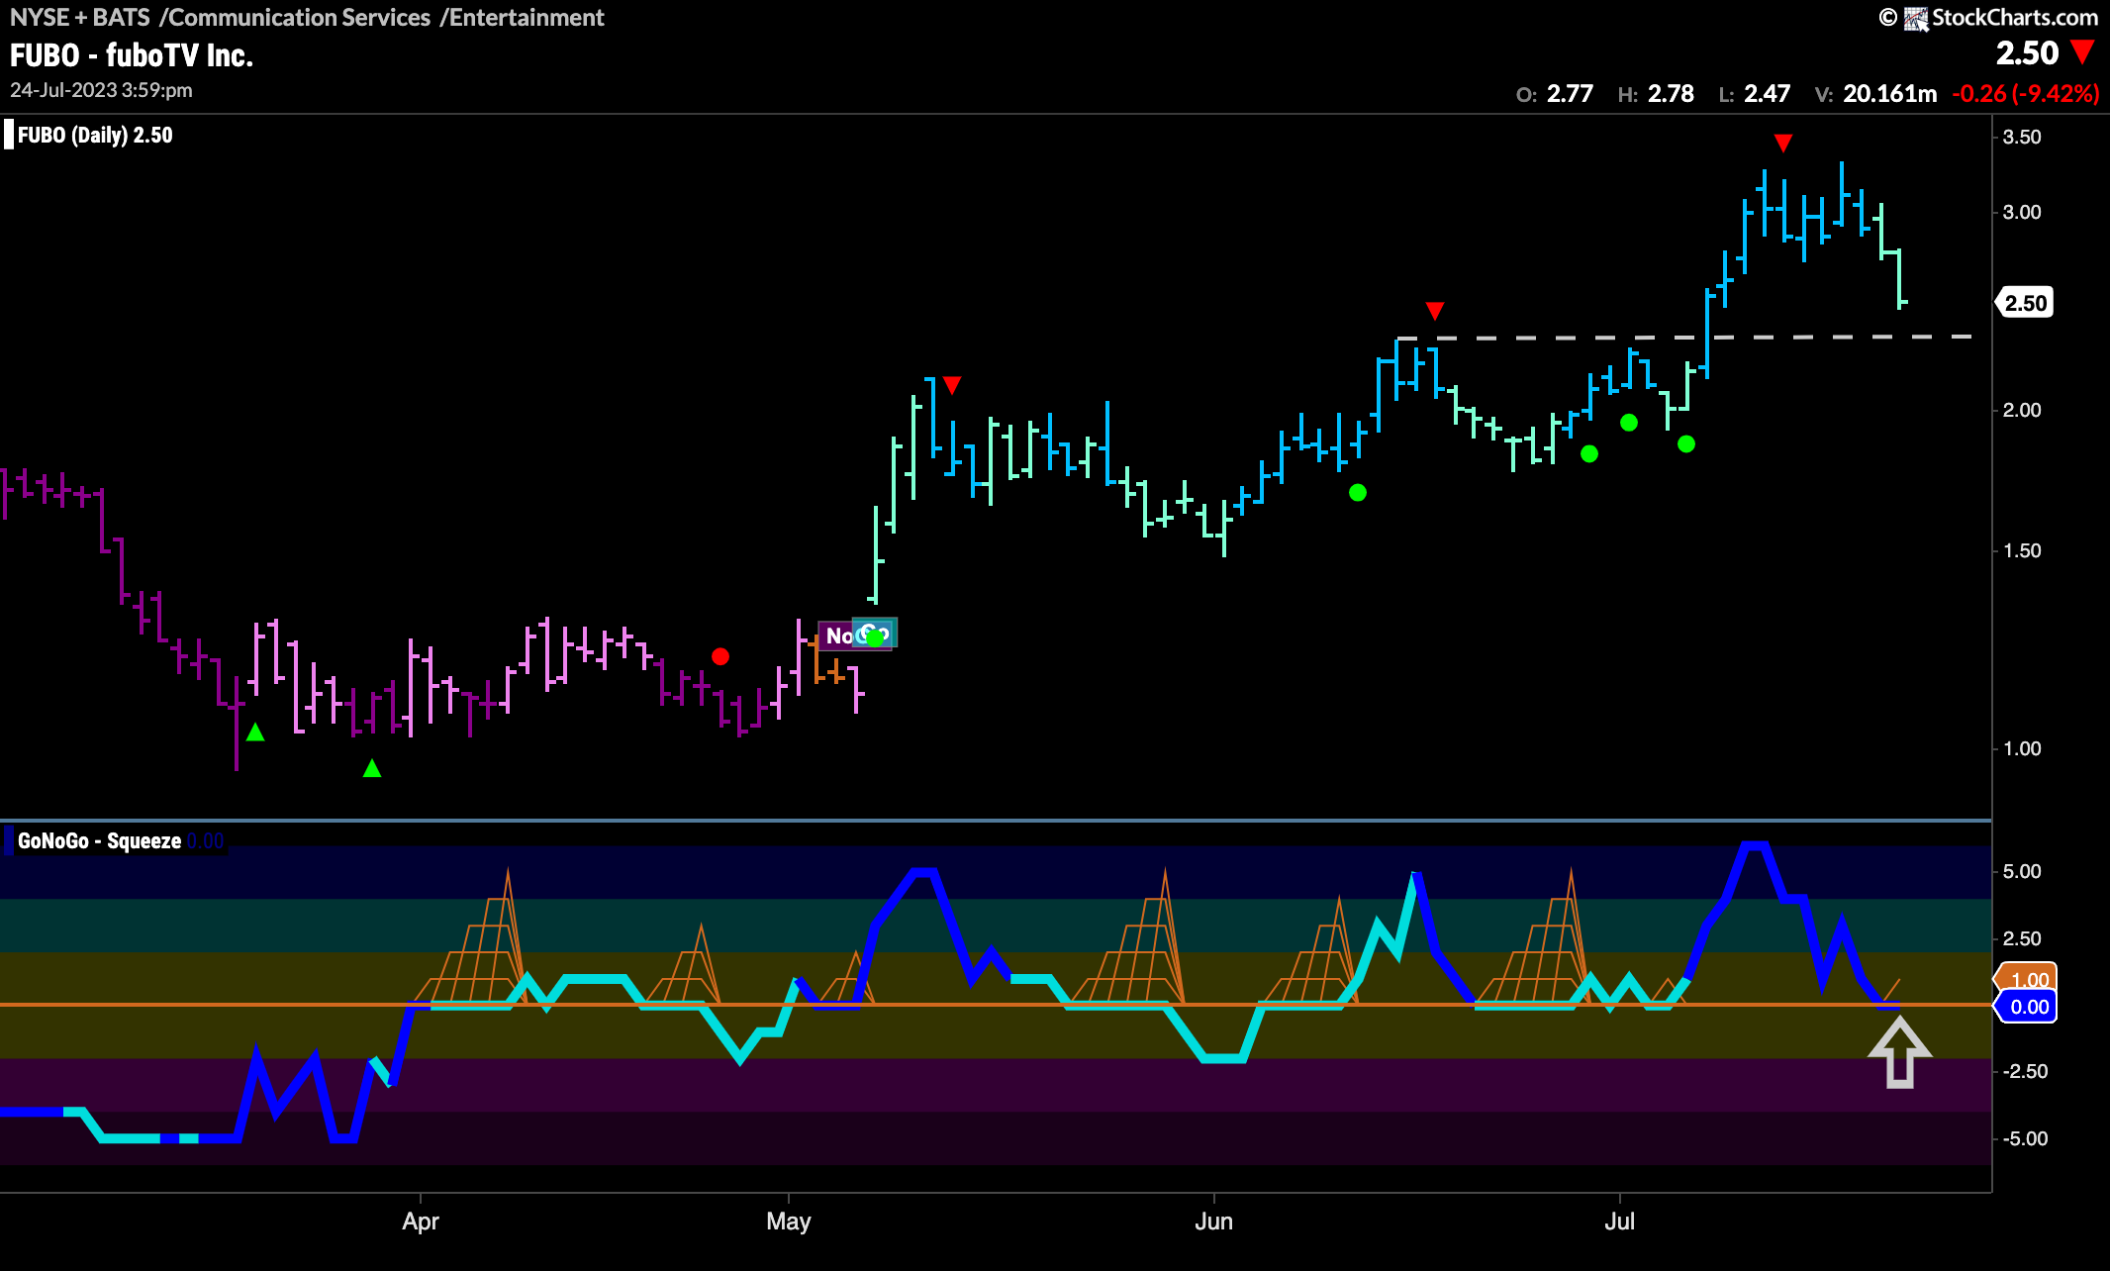The width and height of the screenshot is (2110, 1271).
Task: Click the Entertainment industry text
Action: pos(527,17)
